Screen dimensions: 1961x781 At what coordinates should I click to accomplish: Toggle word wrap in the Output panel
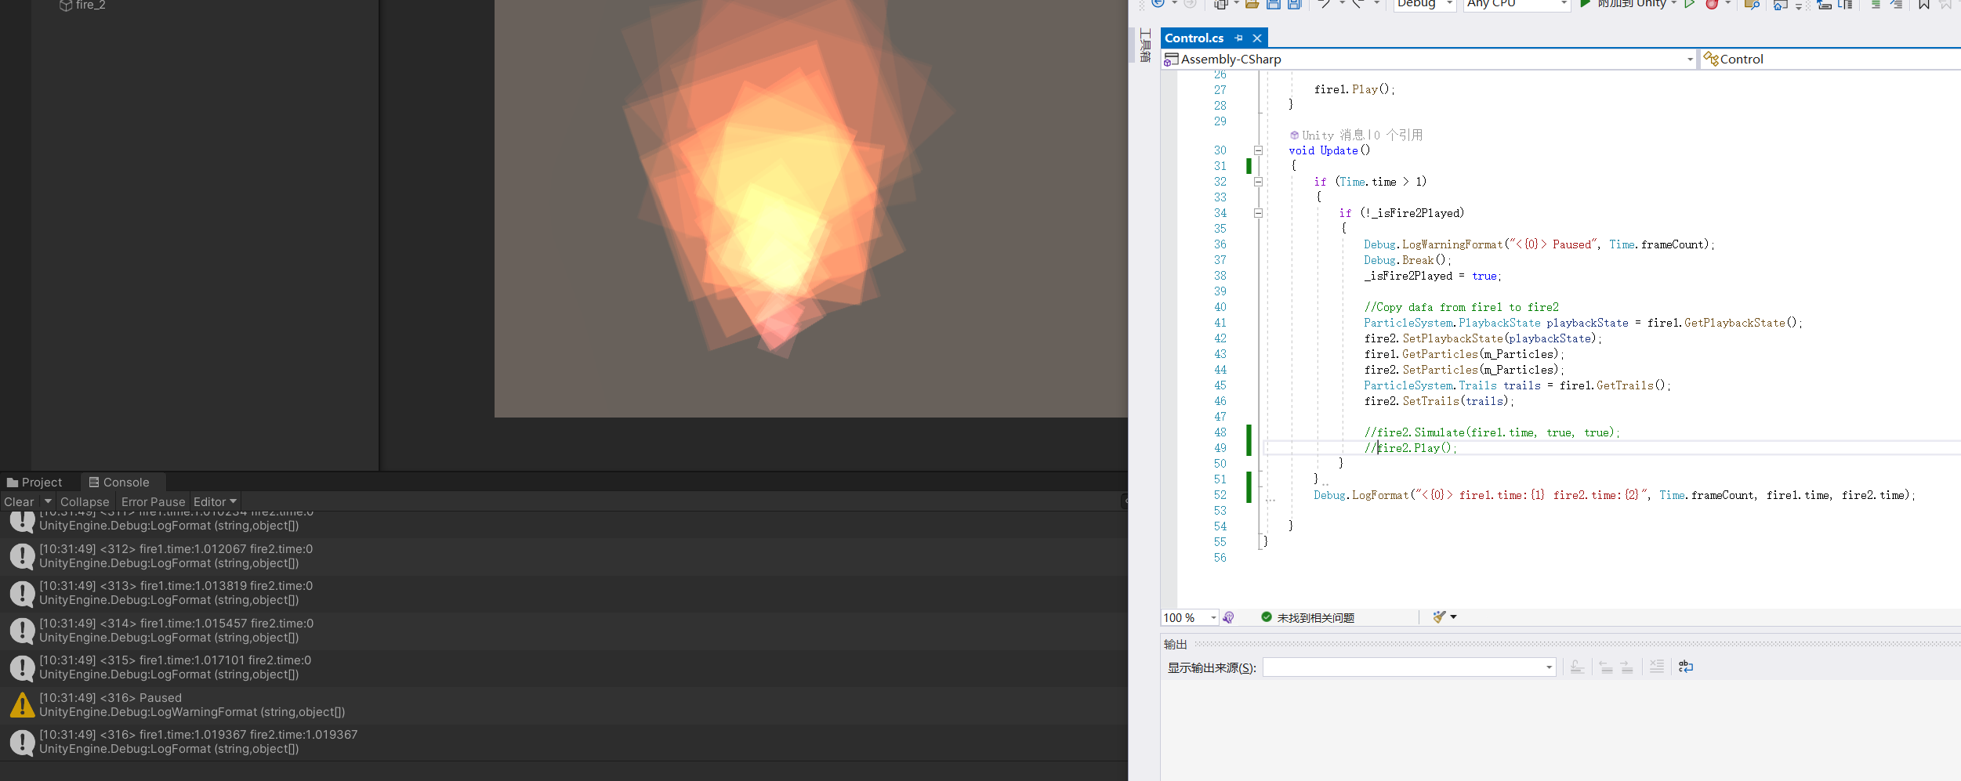pyautogui.click(x=1685, y=666)
